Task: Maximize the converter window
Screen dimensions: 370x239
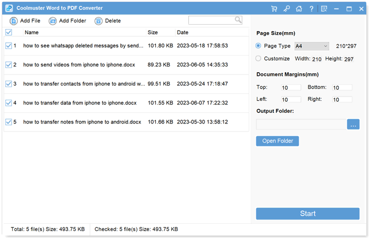Action: (349, 9)
